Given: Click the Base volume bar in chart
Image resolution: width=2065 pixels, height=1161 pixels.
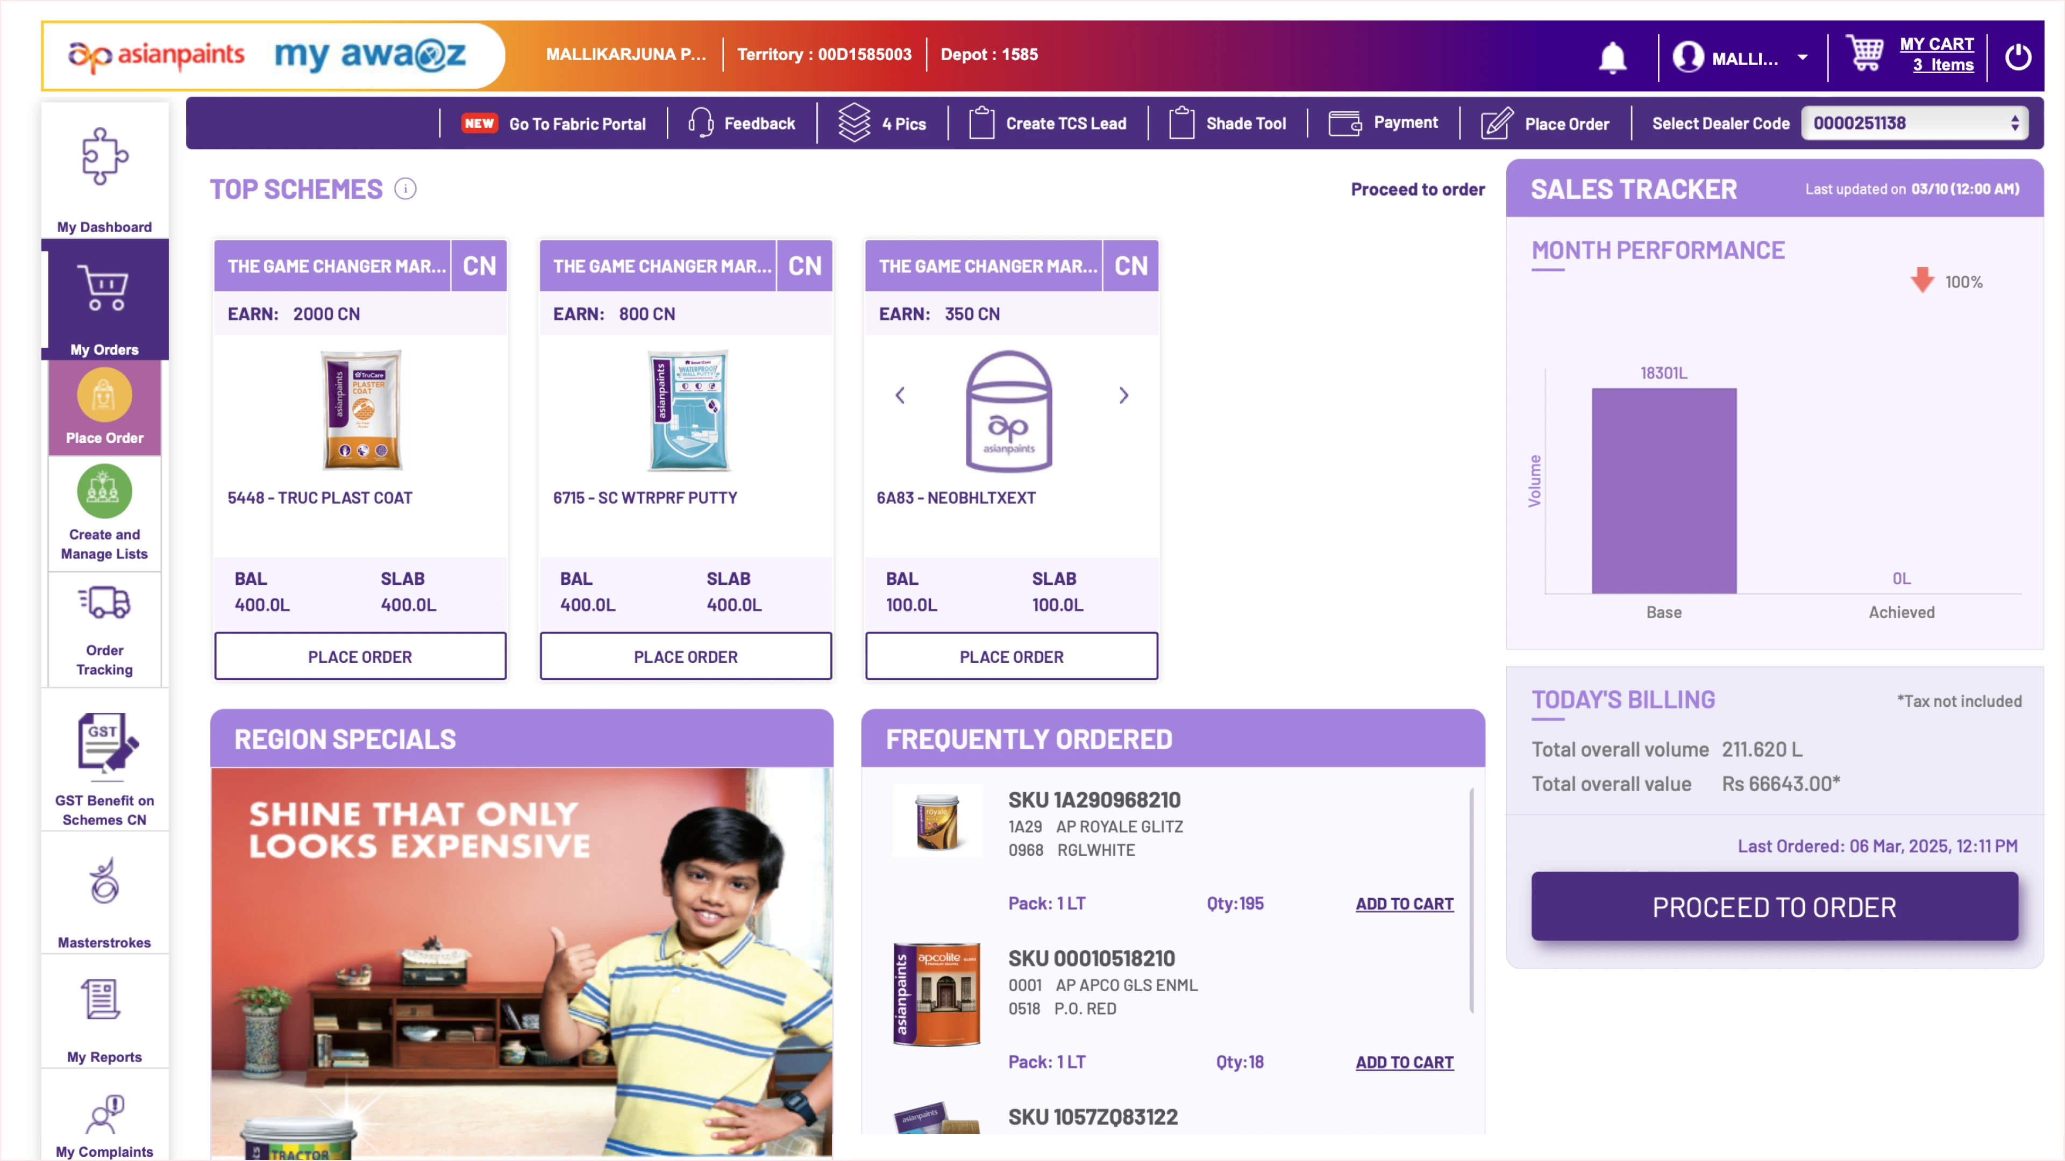Looking at the screenshot, I should tap(1663, 490).
